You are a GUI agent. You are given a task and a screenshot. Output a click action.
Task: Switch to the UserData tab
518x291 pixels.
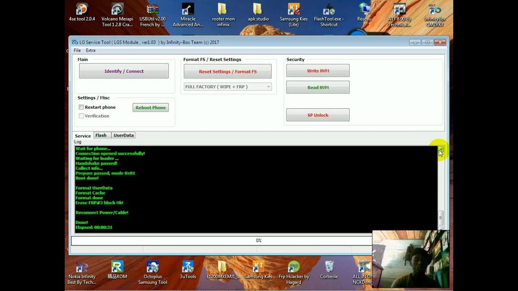coord(123,135)
